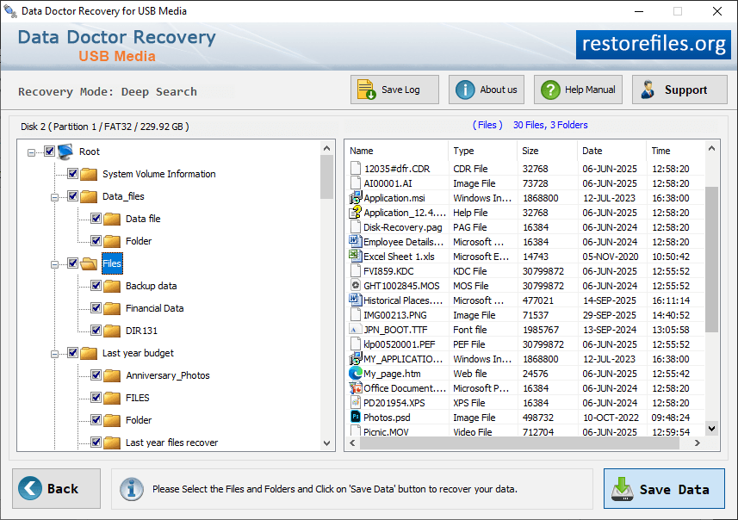This screenshot has height=520, width=738.
Task: Collapse the Root tree node
Action: [x=31, y=152]
